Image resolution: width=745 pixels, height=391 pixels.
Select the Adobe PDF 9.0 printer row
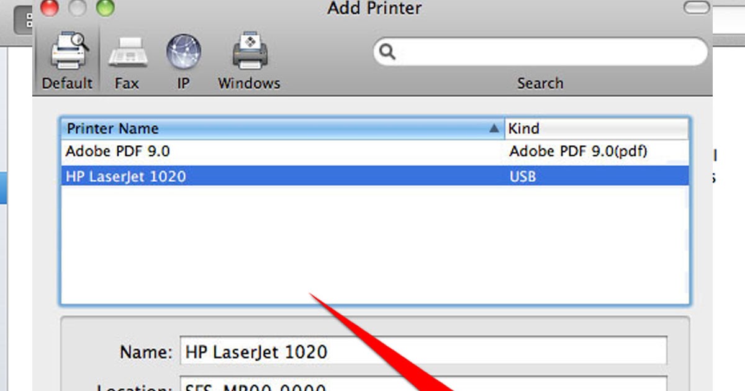[375, 151]
